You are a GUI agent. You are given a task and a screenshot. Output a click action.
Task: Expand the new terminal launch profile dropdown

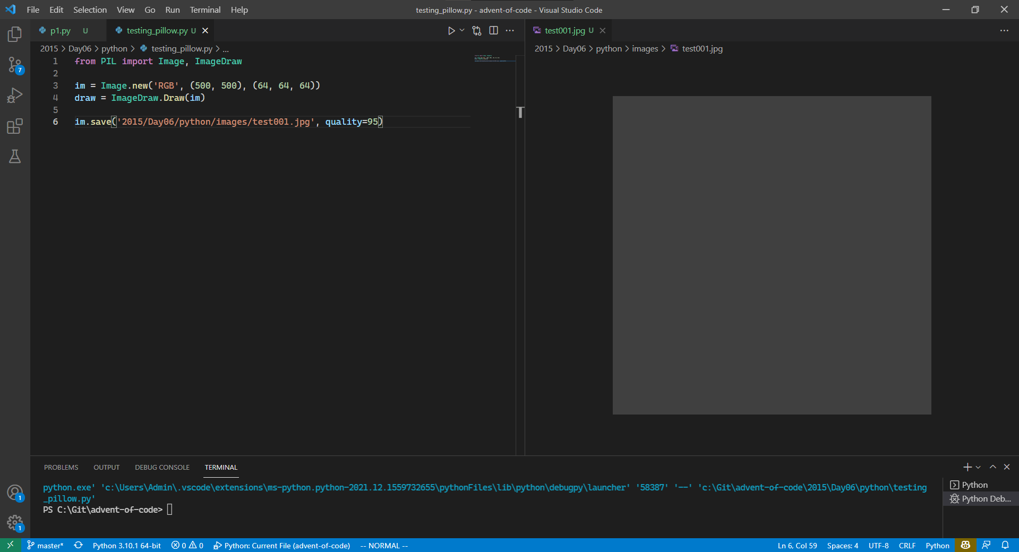tap(978, 467)
